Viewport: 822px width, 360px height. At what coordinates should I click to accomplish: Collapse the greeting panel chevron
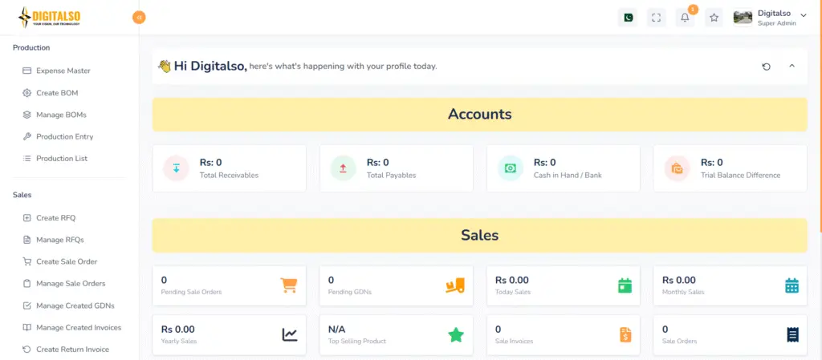(791, 67)
